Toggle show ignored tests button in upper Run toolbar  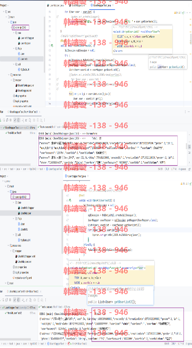point(18,120)
